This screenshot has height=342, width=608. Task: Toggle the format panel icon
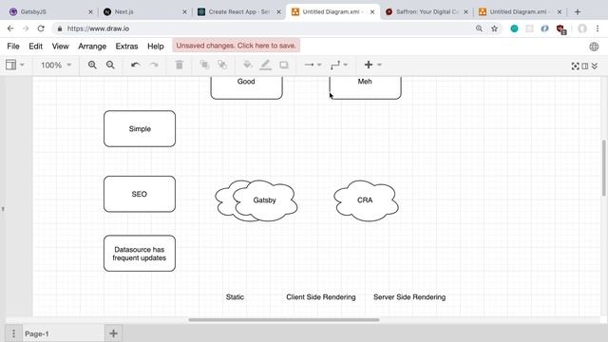click(x=585, y=66)
